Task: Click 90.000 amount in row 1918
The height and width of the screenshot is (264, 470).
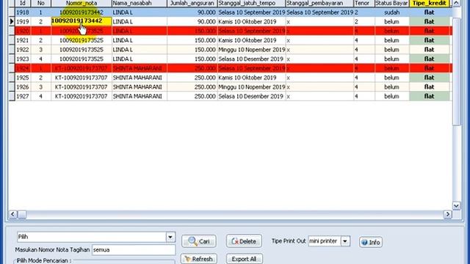Action: pos(206,12)
